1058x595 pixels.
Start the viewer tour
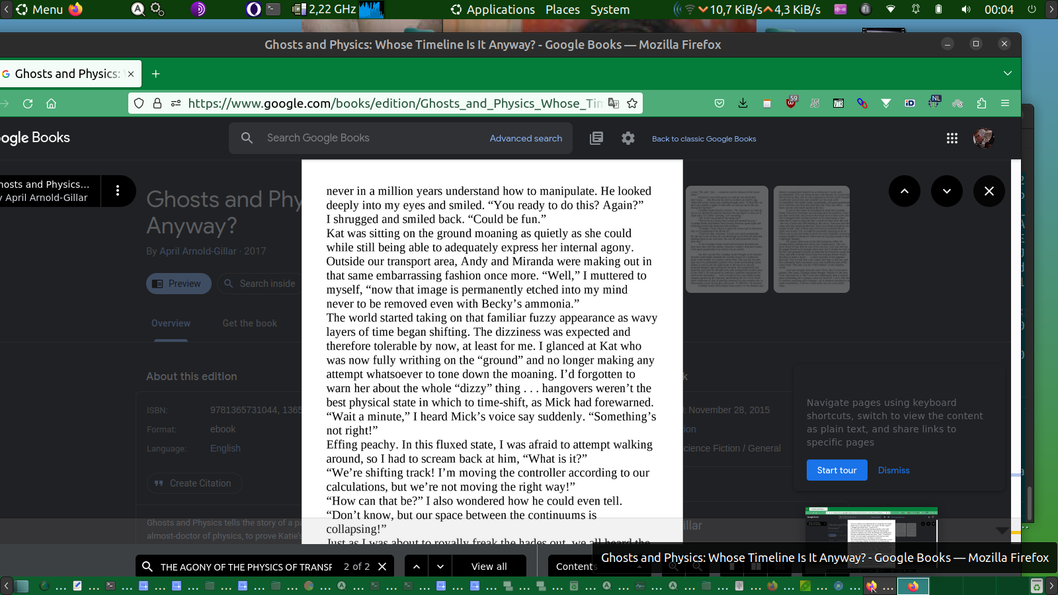[837, 470]
